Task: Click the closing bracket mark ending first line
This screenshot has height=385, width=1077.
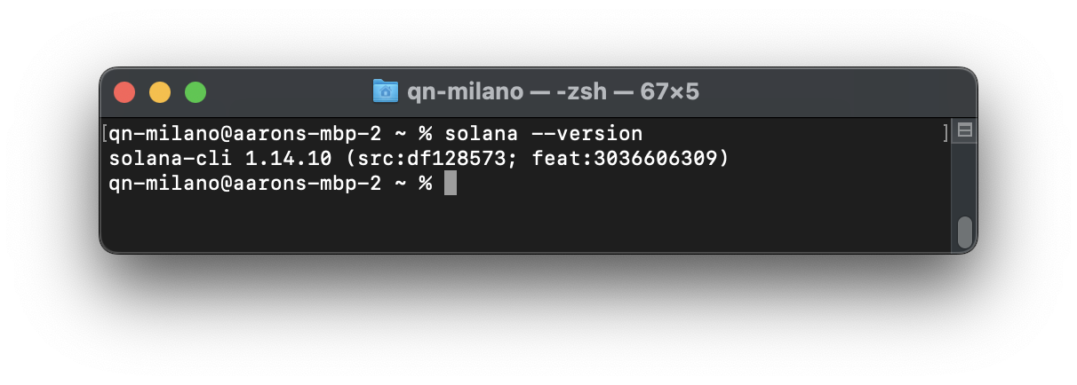Action: (x=946, y=134)
